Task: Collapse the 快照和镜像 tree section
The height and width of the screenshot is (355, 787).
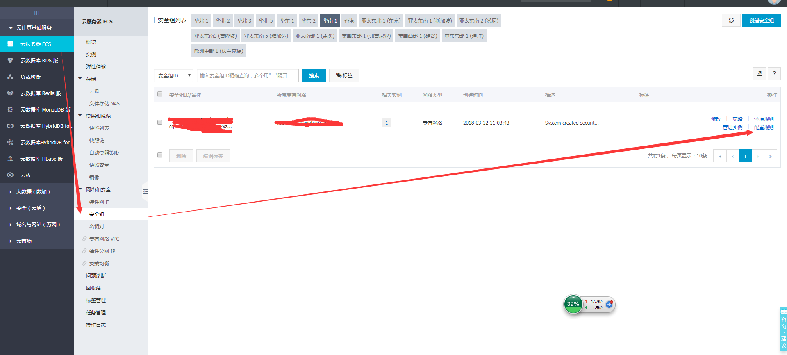Action: click(80, 116)
